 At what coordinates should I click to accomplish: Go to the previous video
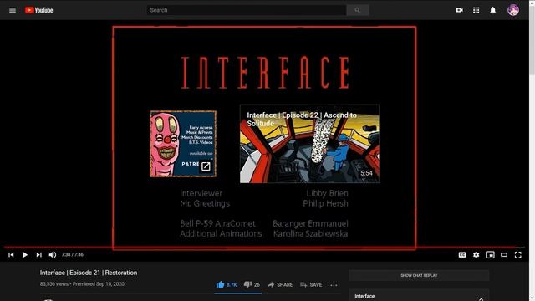[11, 254]
